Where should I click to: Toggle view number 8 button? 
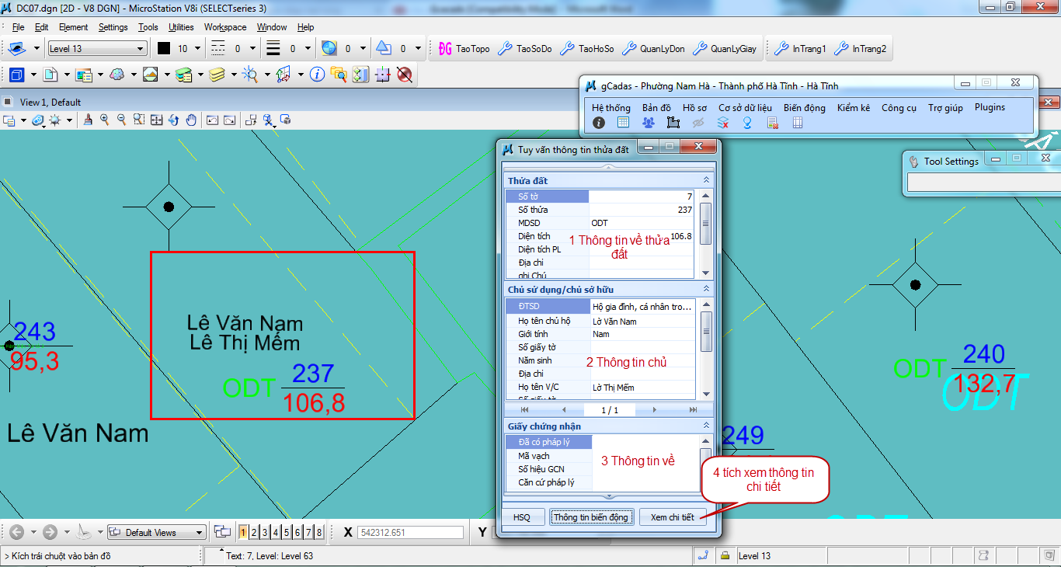(x=319, y=532)
